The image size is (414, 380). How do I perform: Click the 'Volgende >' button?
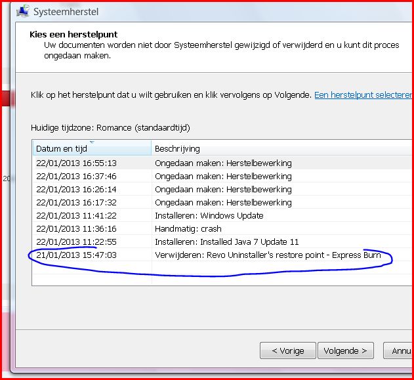[x=346, y=350]
